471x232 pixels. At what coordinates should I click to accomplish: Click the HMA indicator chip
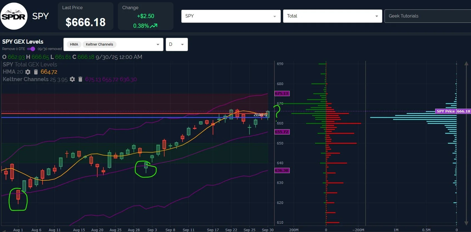pyautogui.click(x=74, y=44)
